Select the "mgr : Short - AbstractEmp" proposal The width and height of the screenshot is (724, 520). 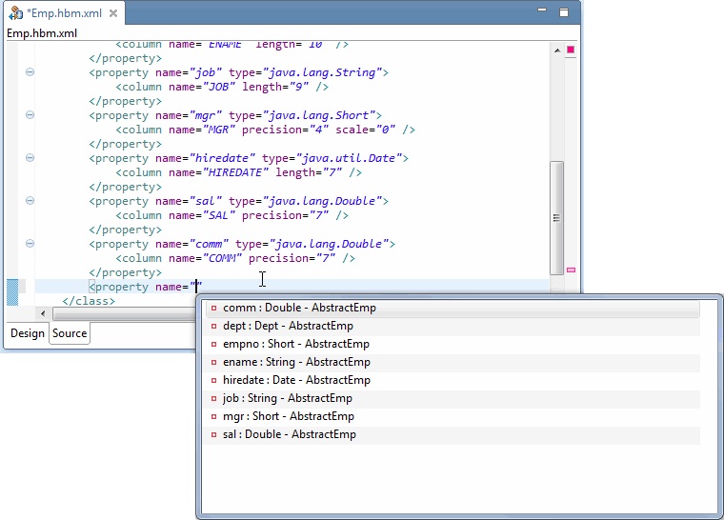tap(288, 416)
